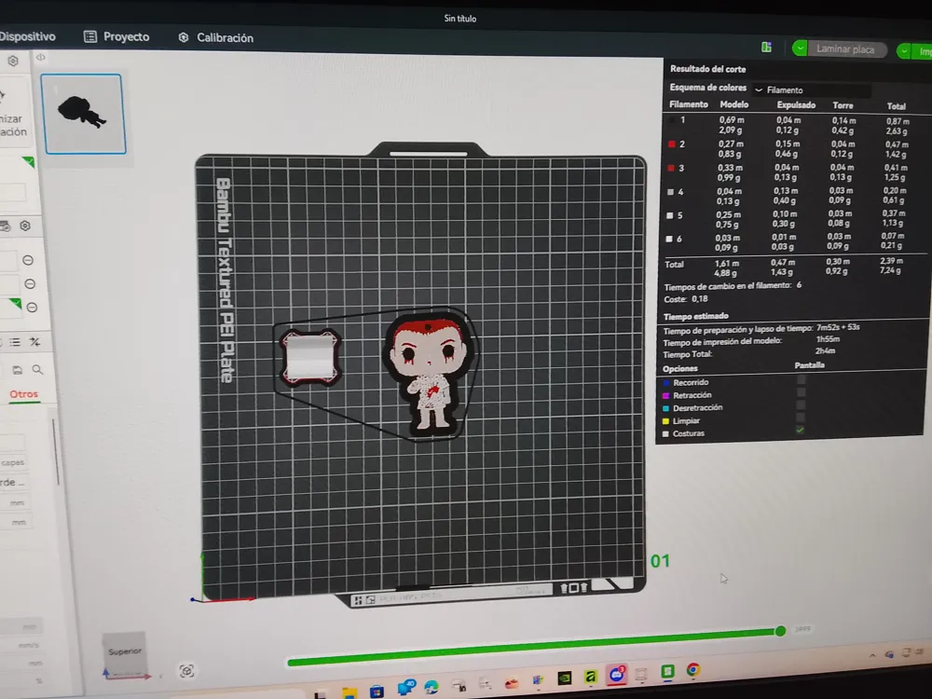Open Microsoft Store from the taskbar
932x699 pixels.
(377, 692)
